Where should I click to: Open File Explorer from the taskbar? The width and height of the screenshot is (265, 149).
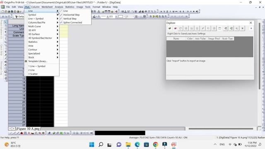[x=128, y=144]
